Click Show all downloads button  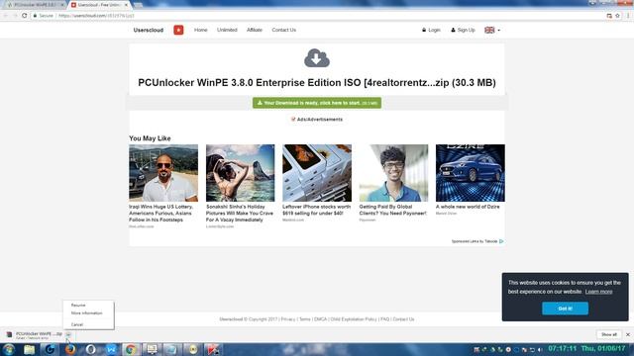tap(609, 334)
